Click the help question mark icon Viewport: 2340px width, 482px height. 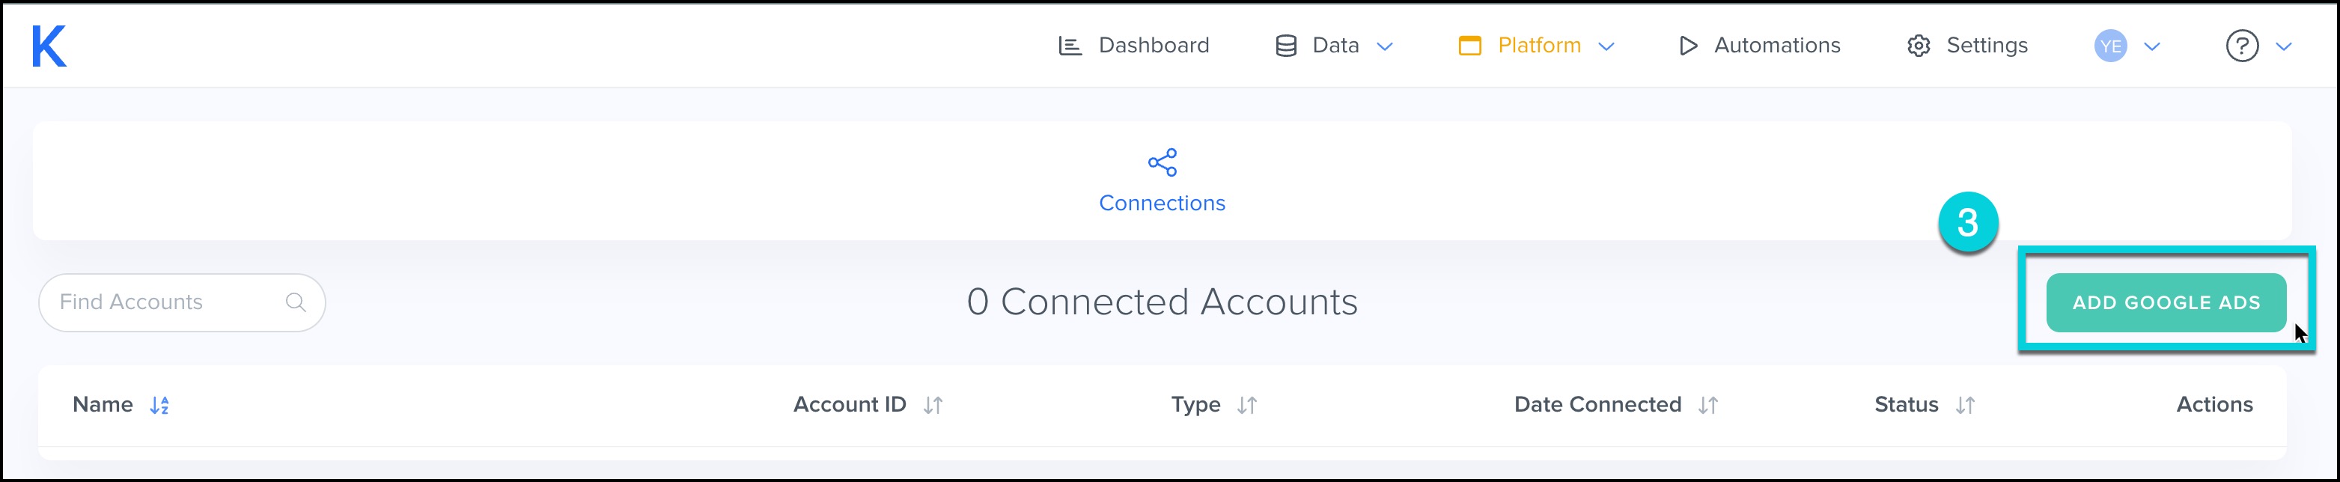point(2241,46)
